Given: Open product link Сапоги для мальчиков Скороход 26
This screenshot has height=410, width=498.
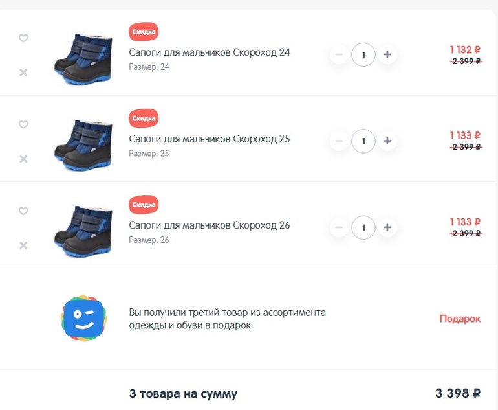Looking at the screenshot, I should 210,225.
